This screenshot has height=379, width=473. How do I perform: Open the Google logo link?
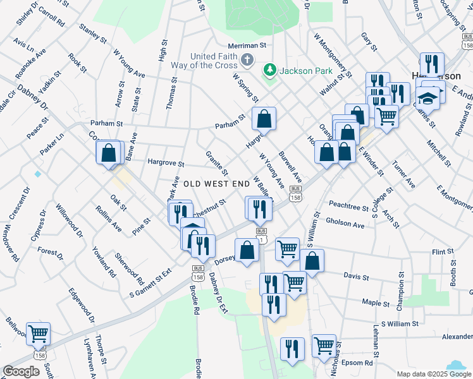21,371
